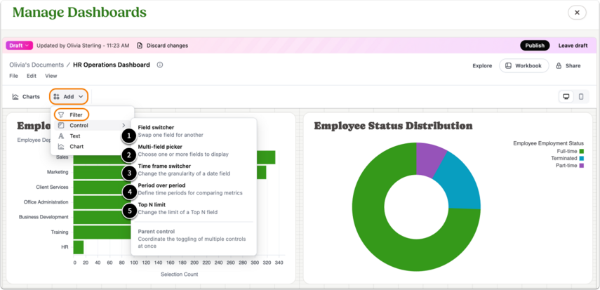Expand the Draft status dropdown
This screenshot has height=290, width=600.
pos(19,46)
